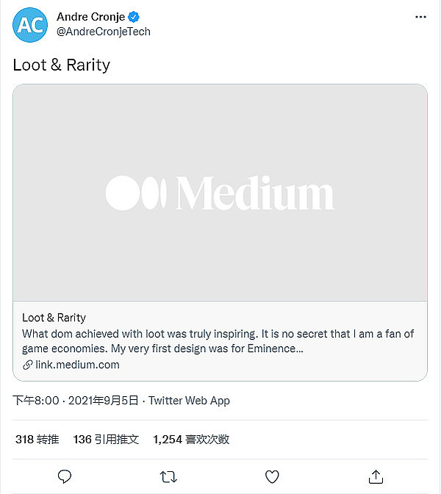The image size is (441, 494).
Task: View the 318 转推 retweets list
Action: tap(37, 440)
